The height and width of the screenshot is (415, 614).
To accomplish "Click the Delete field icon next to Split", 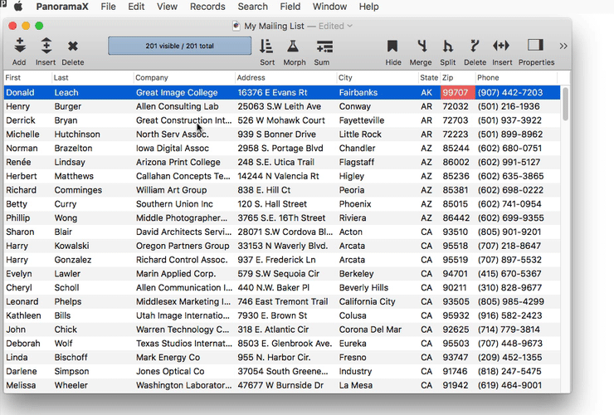I will [x=475, y=46].
